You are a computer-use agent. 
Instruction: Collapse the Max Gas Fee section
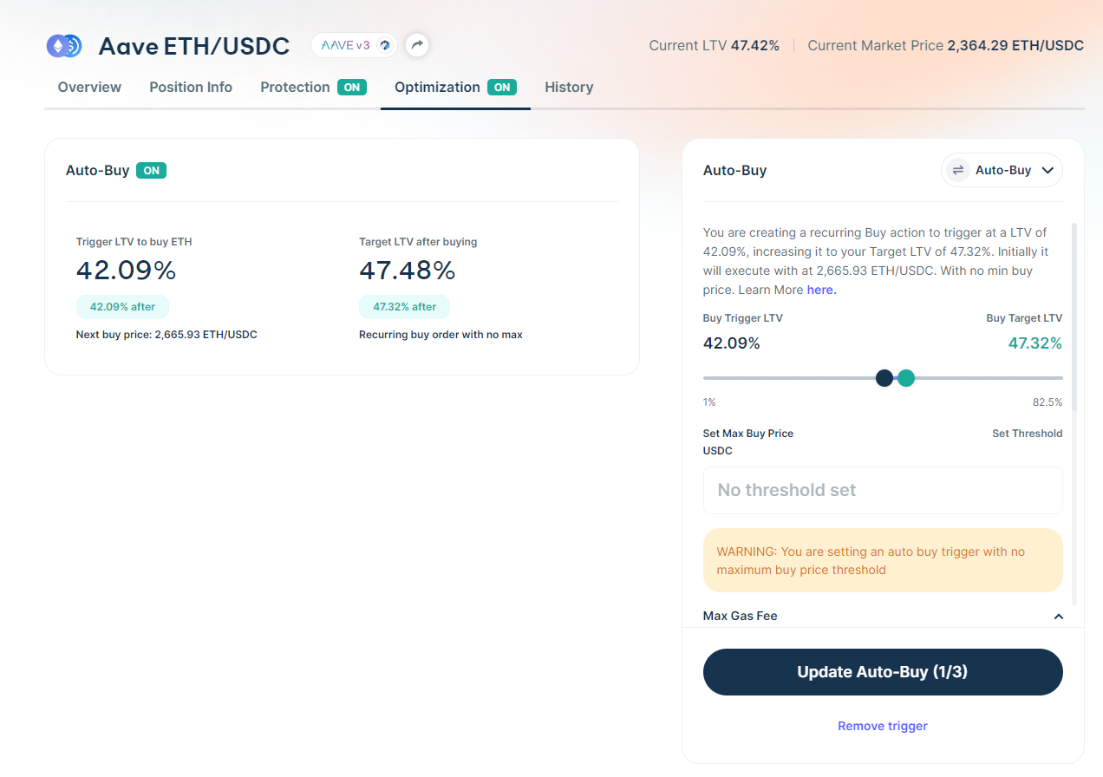pyautogui.click(x=1058, y=617)
